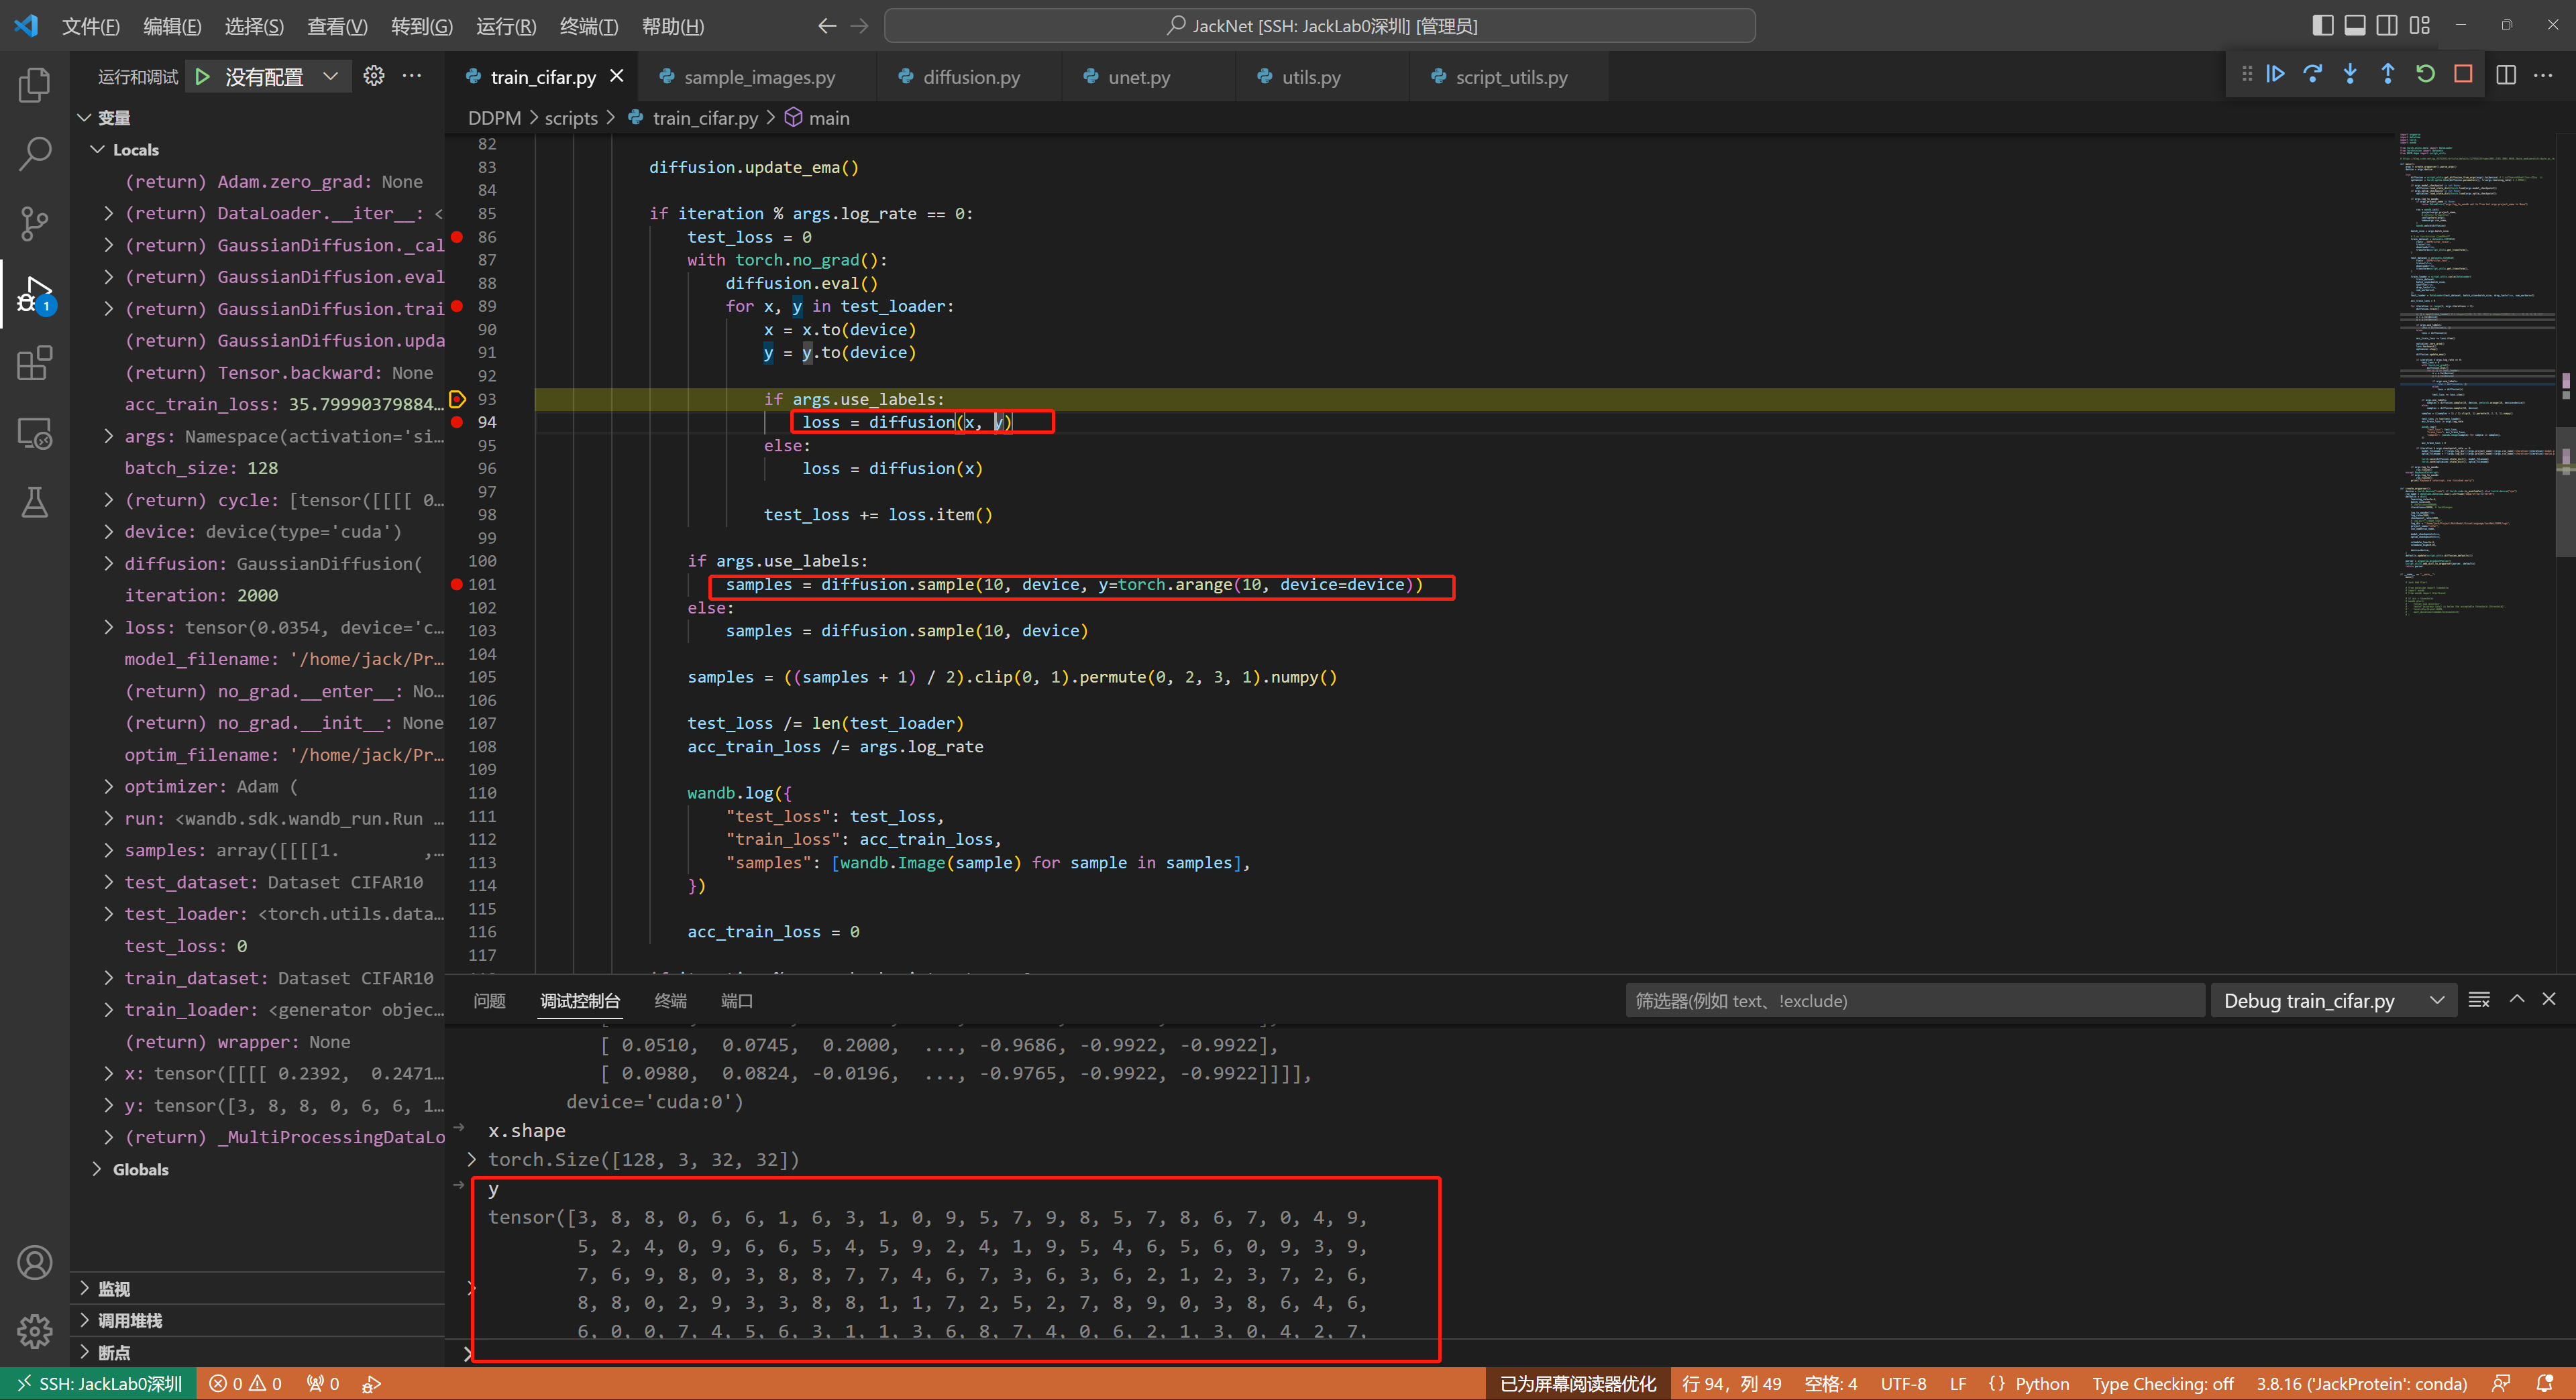Toggle breakpoint on line 101

point(457,585)
